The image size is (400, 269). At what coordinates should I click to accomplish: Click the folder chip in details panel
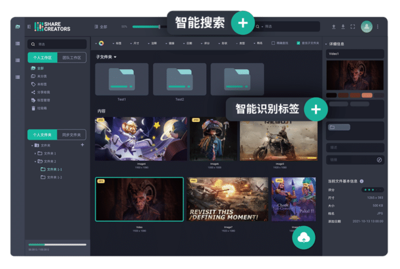(x=339, y=127)
